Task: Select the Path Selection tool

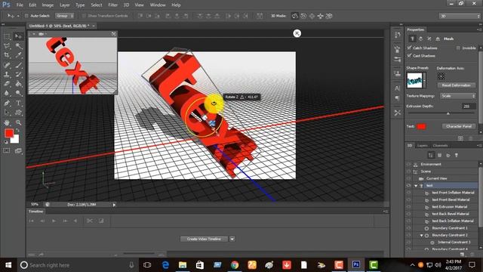Action: tap(7, 113)
